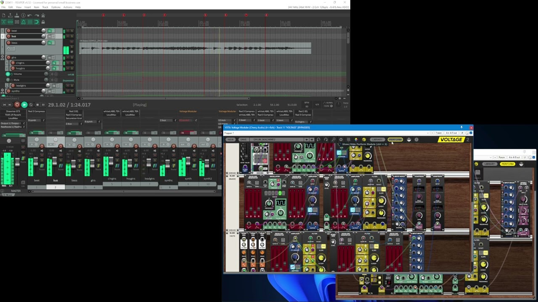The width and height of the screenshot is (538, 302).
Task: Open the Actions menu
Action: [x=68, y=7]
